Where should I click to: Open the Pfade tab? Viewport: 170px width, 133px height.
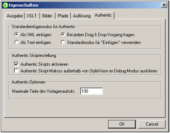click(x=63, y=16)
